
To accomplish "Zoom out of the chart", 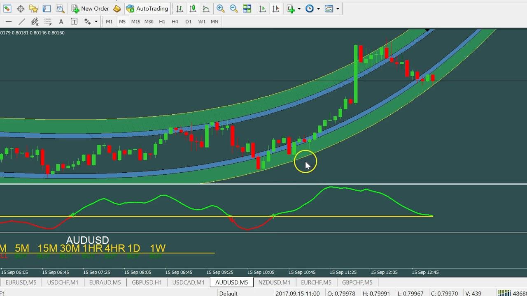I will (234, 8).
